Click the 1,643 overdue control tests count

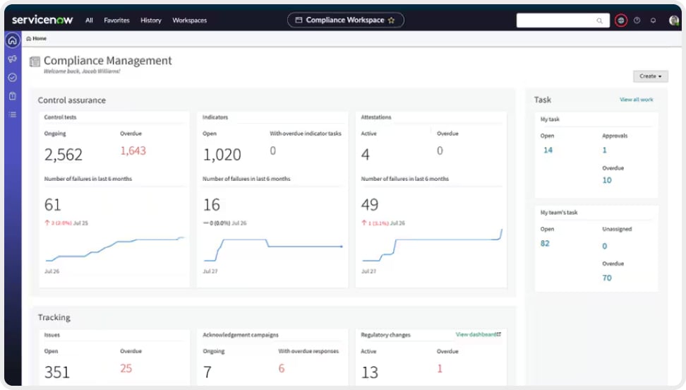133,150
